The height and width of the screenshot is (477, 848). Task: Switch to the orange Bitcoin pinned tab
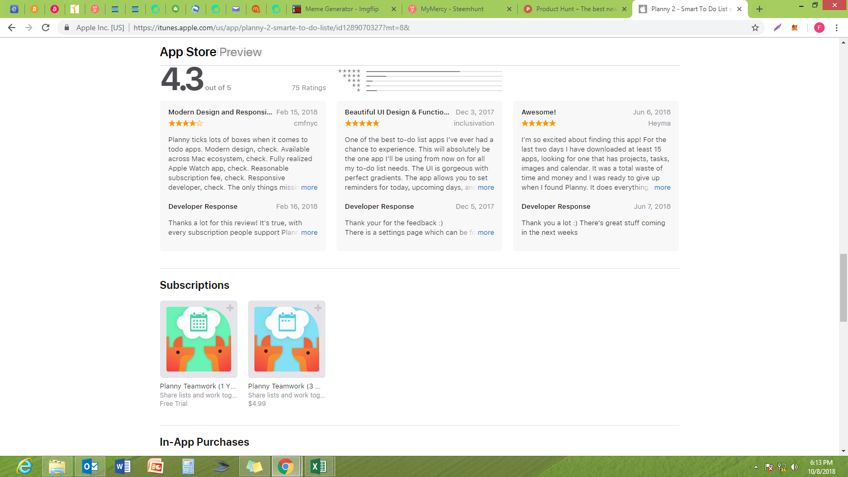[x=34, y=9]
